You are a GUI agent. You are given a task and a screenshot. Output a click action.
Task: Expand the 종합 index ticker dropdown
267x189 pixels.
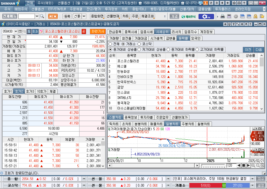(x=84, y=179)
